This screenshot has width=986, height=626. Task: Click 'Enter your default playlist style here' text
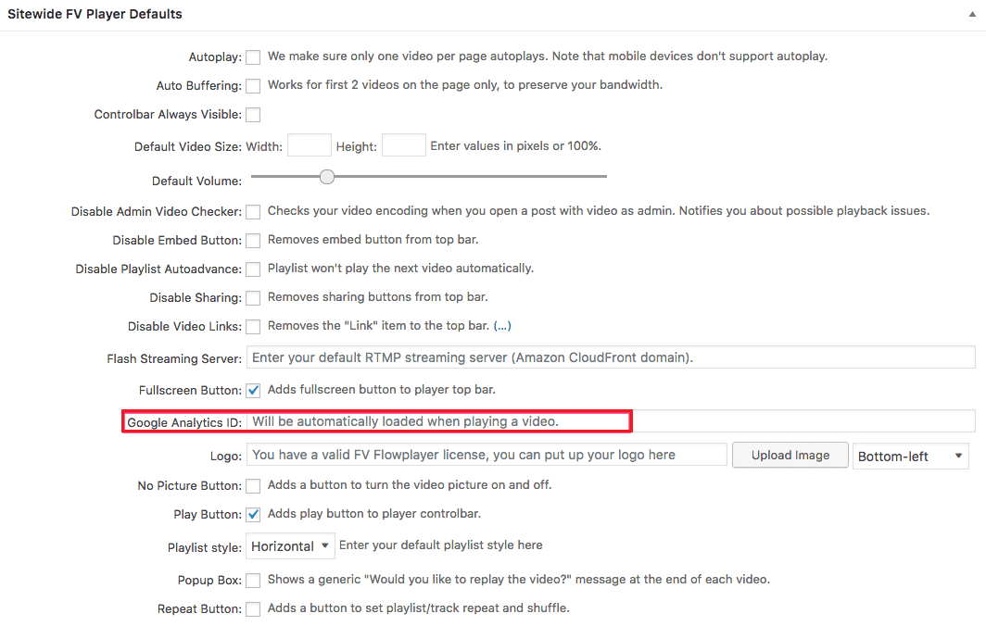441,545
